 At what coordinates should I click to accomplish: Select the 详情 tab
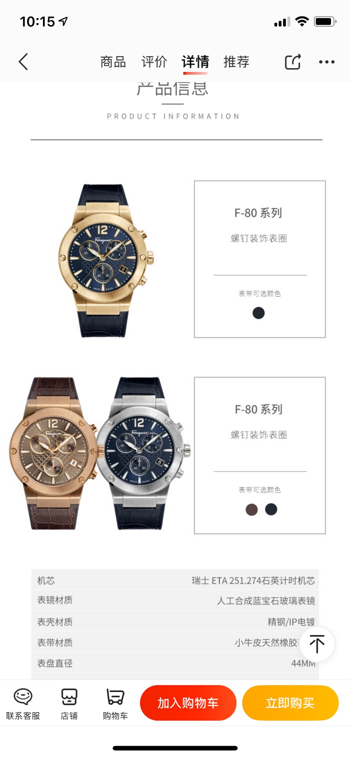coord(195,62)
